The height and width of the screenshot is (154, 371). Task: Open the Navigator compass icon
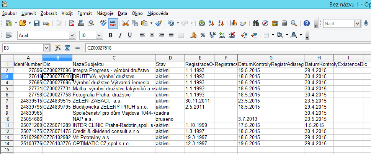click(x=265, y=23)
